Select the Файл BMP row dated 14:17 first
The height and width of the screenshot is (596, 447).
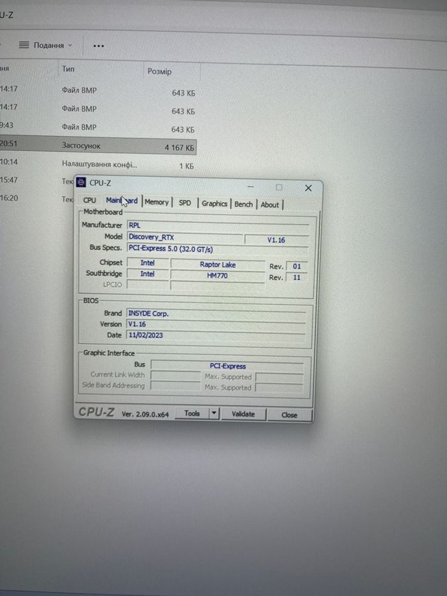98,91
